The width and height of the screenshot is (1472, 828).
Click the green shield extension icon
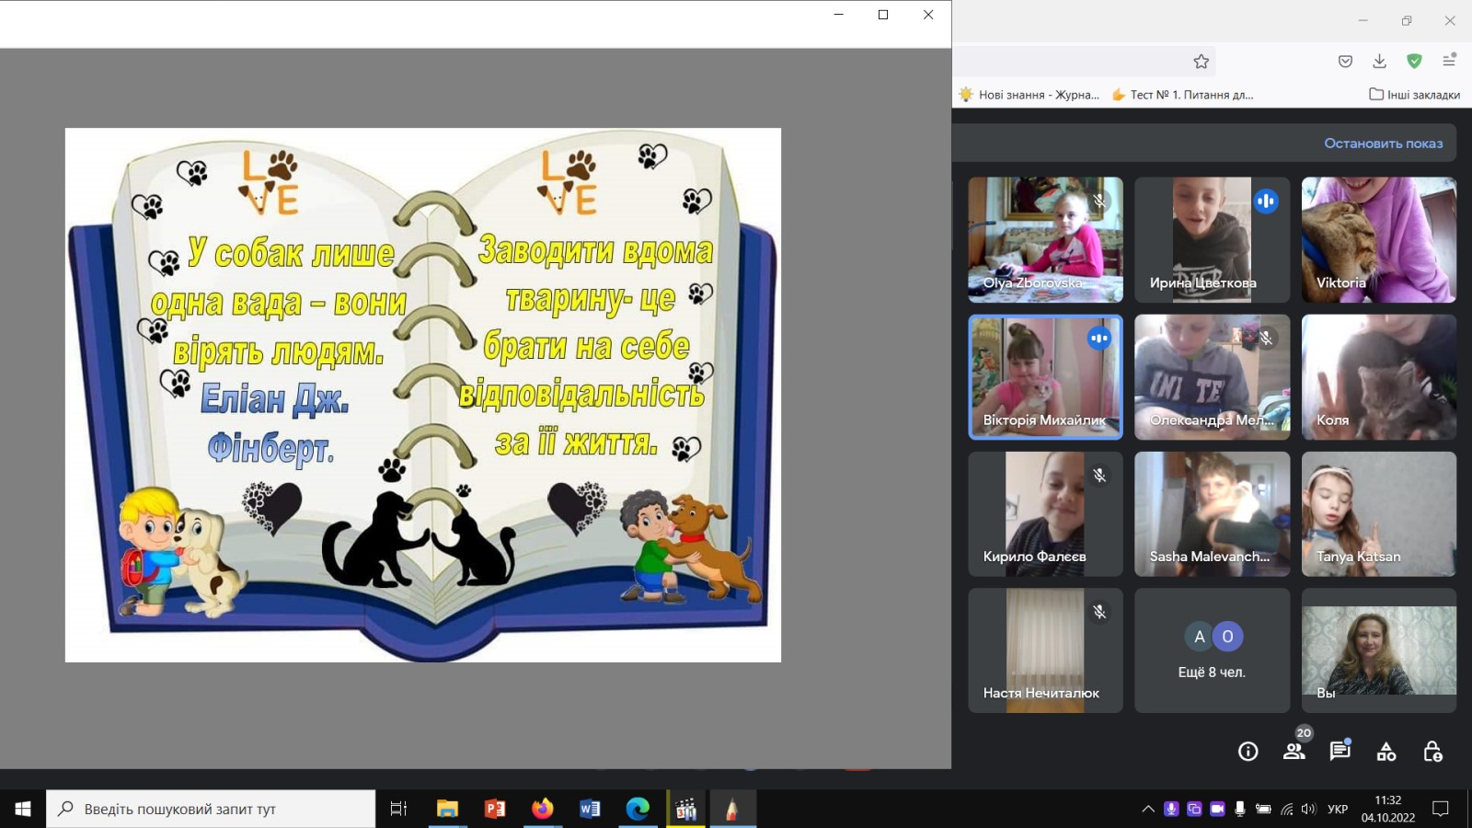(x=1414, y=62)
